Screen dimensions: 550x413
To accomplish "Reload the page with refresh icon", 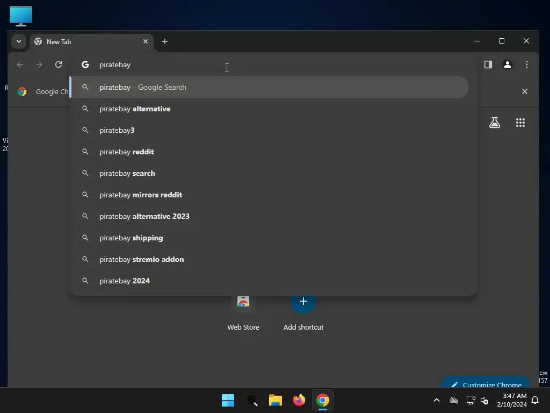I will tap(59, 65).
